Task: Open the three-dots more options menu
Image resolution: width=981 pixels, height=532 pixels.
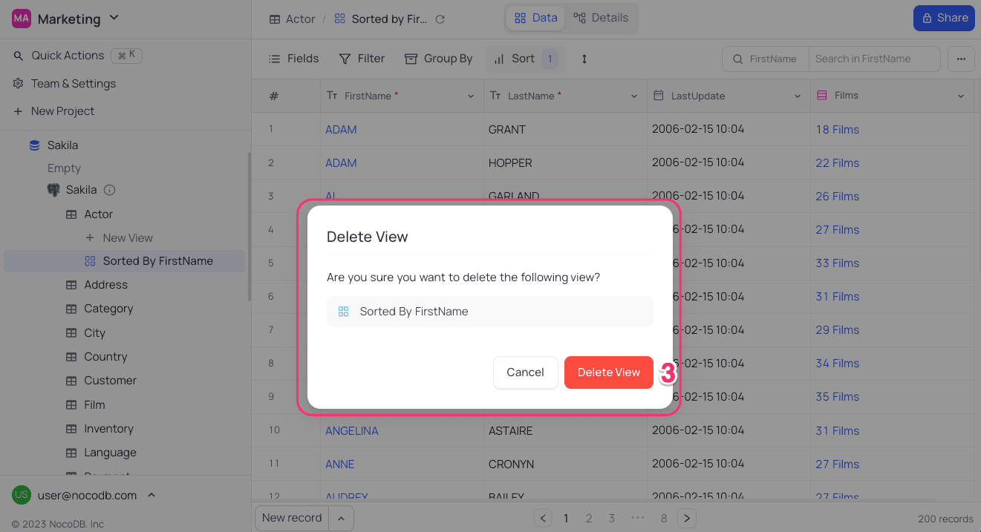Action: pyautogui.click(x=961, y=59)
